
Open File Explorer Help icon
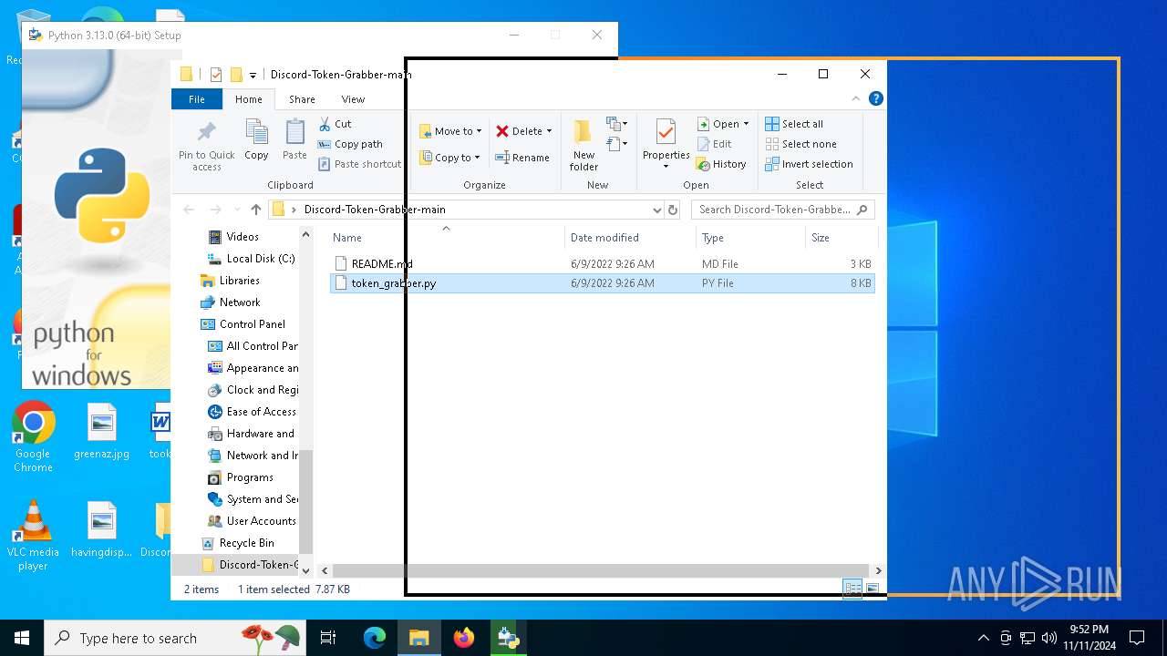click(875, 98)
